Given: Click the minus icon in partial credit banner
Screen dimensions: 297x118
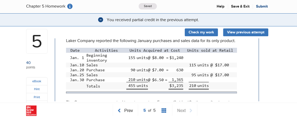Looking at the screenshot, I should (x=100, y=20).
